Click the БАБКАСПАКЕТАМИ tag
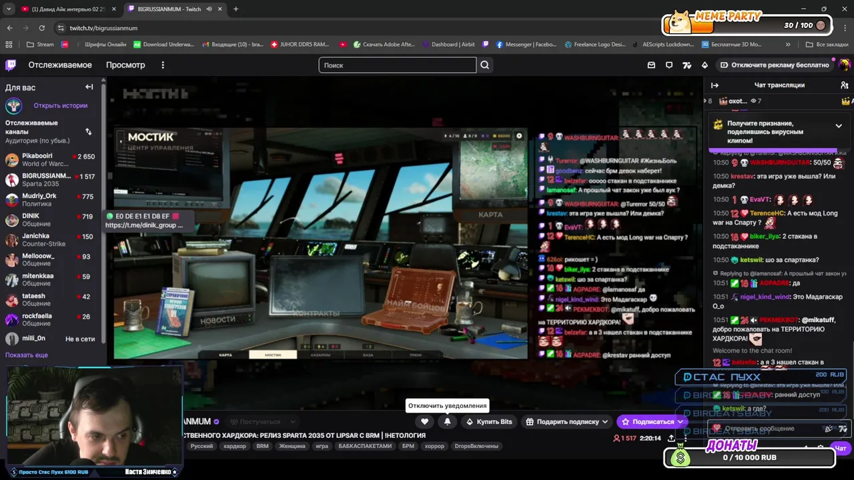 (x=365, y=446)
